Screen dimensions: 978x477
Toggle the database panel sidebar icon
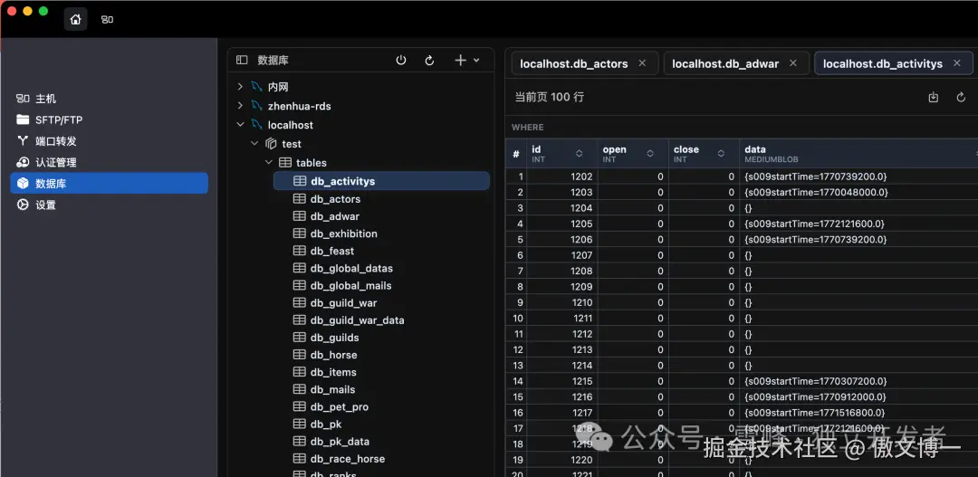pyautogui.click(x=242, y=60)
